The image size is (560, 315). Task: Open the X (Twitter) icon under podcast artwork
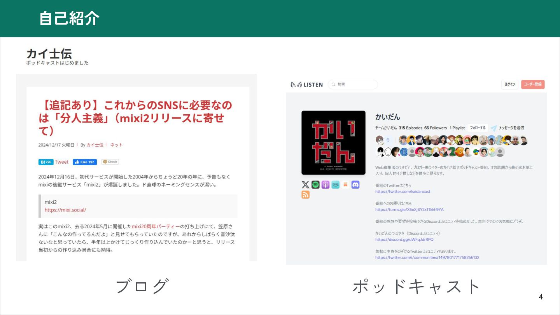(306, 185)
